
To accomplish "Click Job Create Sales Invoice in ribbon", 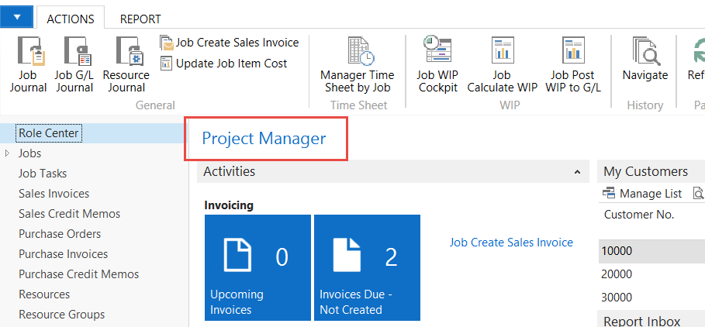I will coord(230,43).
